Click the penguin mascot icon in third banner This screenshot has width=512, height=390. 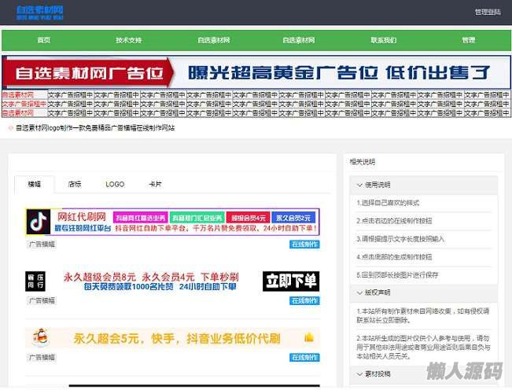tap(39, 338)
